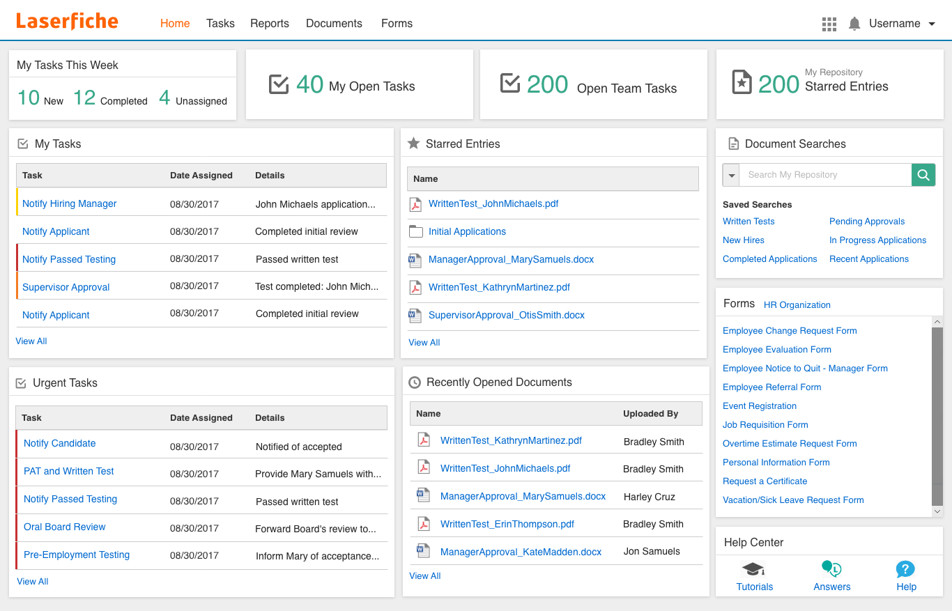Switch to the Reports menu item
This screenshot has width=952, height=611.
coord(270,23)
